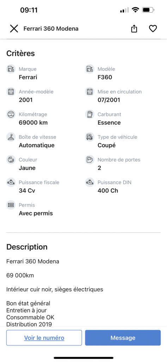
Task: Close the Ferrari 360 Modena listing
Action: (x=14, y=29)
